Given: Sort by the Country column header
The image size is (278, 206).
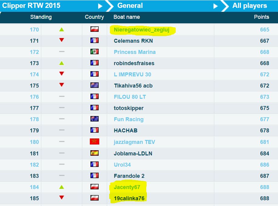Looking at the screenshot, I should coord(94,17).
